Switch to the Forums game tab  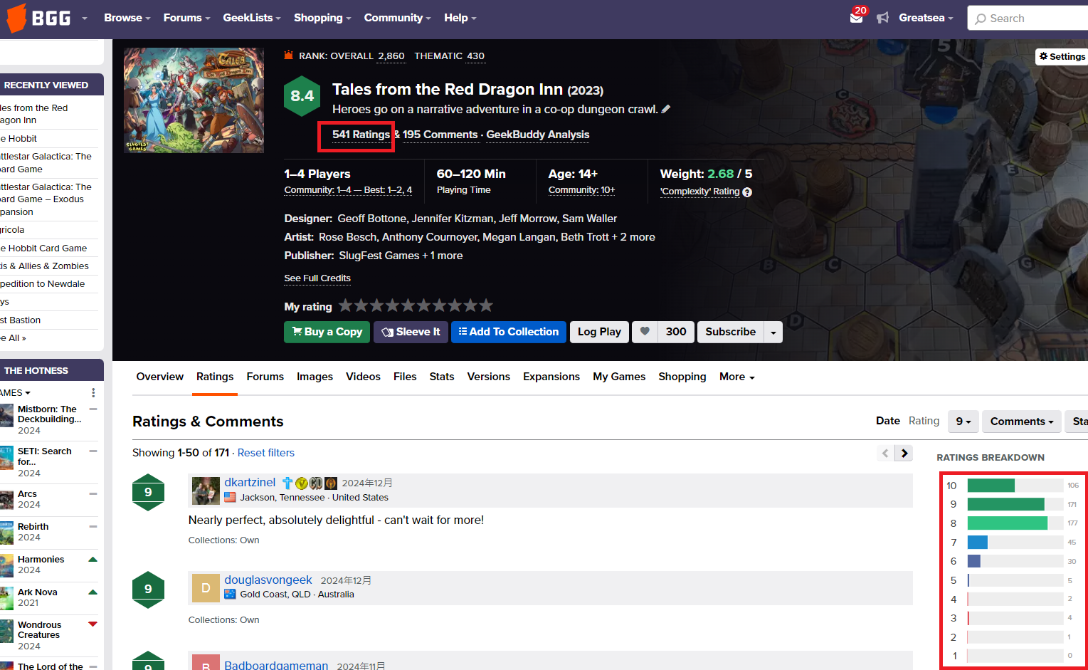[265, 377]
